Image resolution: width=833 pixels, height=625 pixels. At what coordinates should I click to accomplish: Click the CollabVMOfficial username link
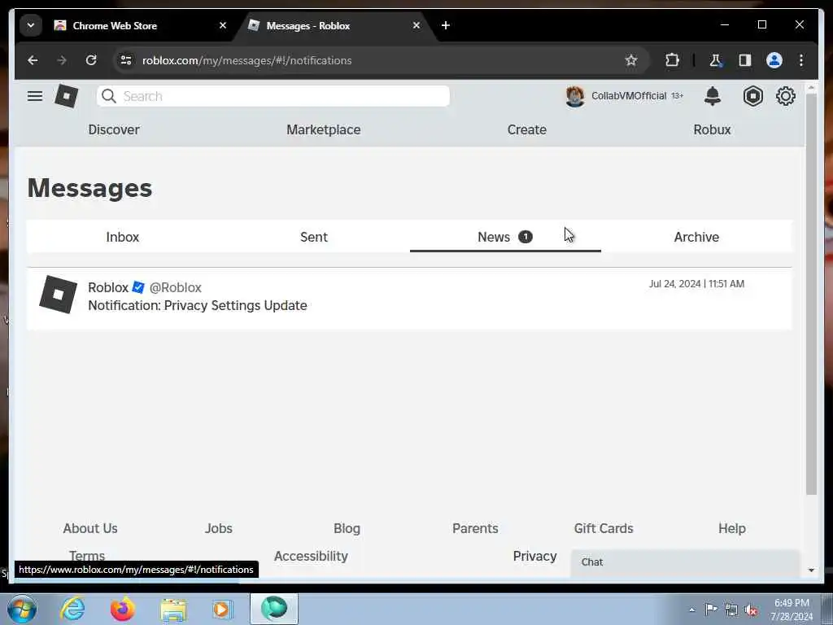click(629, 96)
